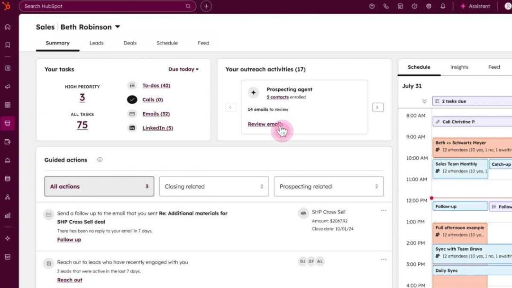Go to next outreach activity card
The image size is (512, 288).
(x=378, y=108)
